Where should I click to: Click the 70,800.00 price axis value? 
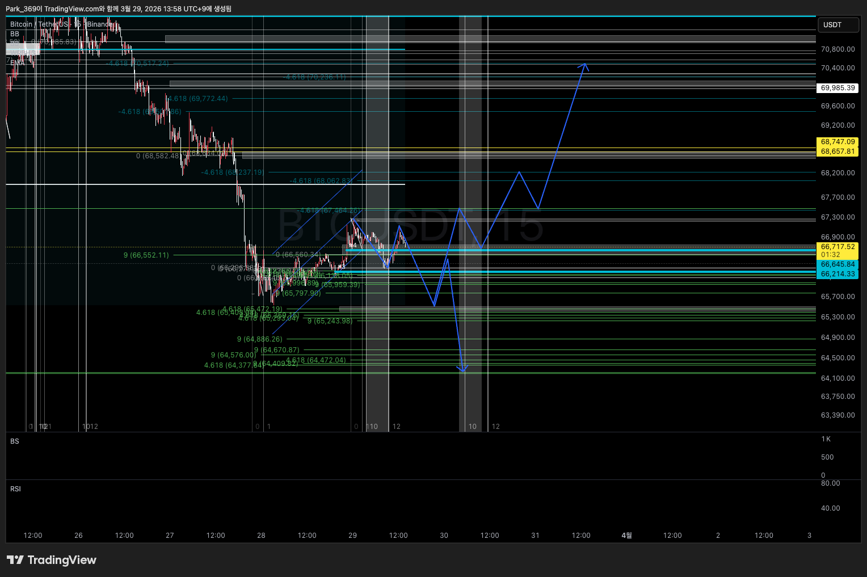[x=837, y=49]
